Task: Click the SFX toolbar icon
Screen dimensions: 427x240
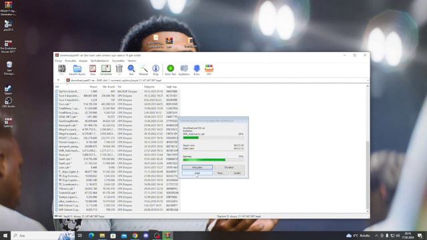Action: [x=209, y=70]
